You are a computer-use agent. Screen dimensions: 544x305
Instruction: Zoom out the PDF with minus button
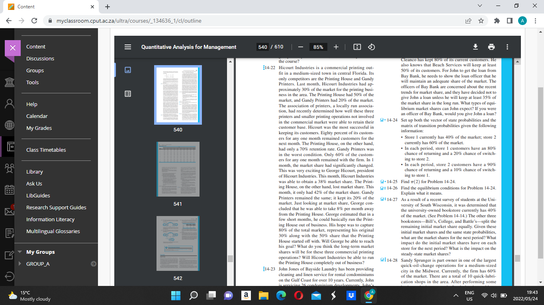tap(301, 47)
